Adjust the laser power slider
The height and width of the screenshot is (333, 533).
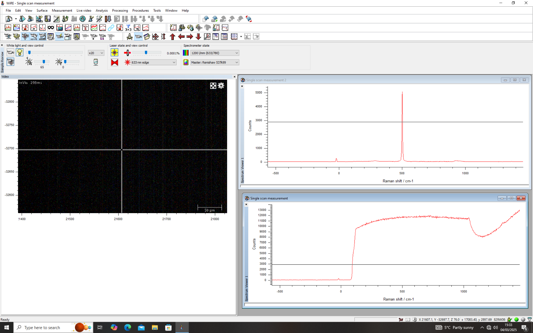tap(146, 53)
